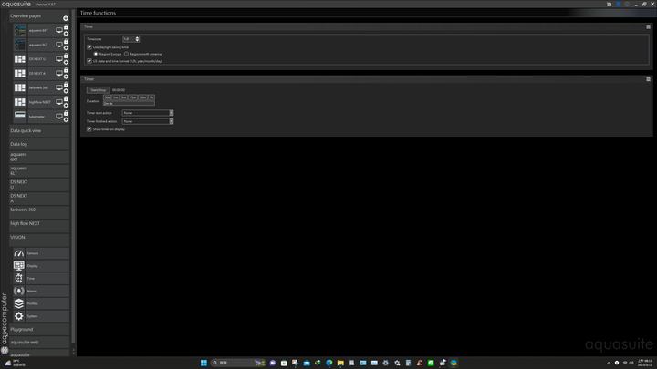Open settings gear for farbwerk 360 page
The width and height of the screenshot is (657, 369).
[66, 91]
